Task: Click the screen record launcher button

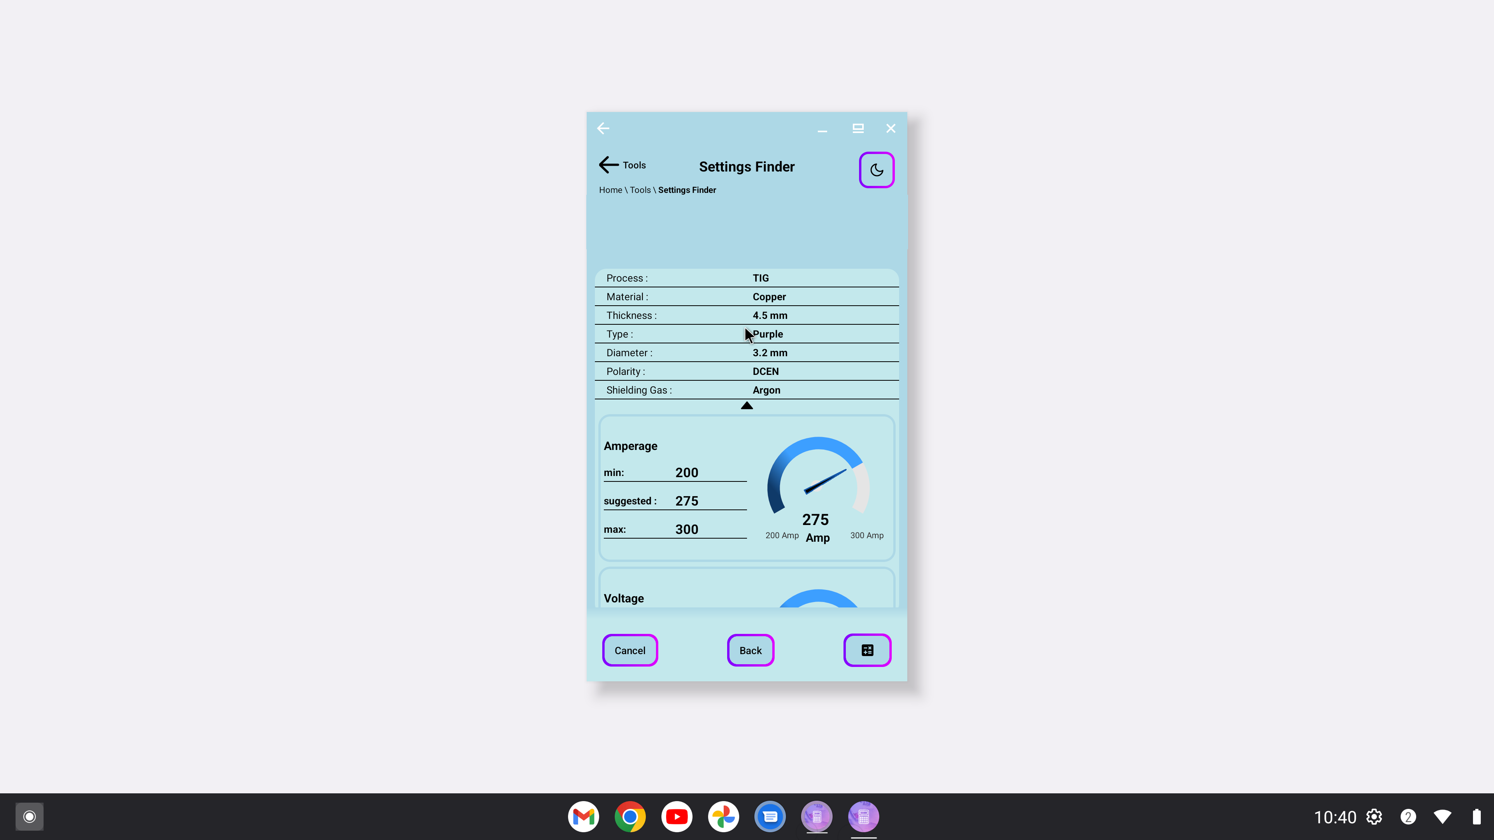Action: pos(30,817)
